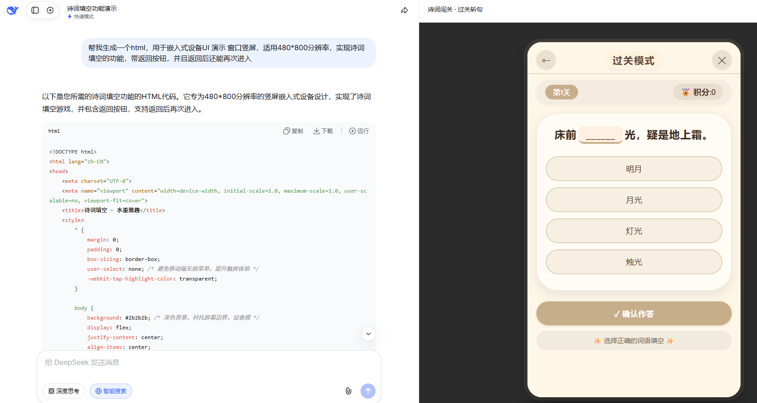The height and width of the screenshot is (403, 757).
Task: Click the 第1关 level badge
Action: point(562,92)
